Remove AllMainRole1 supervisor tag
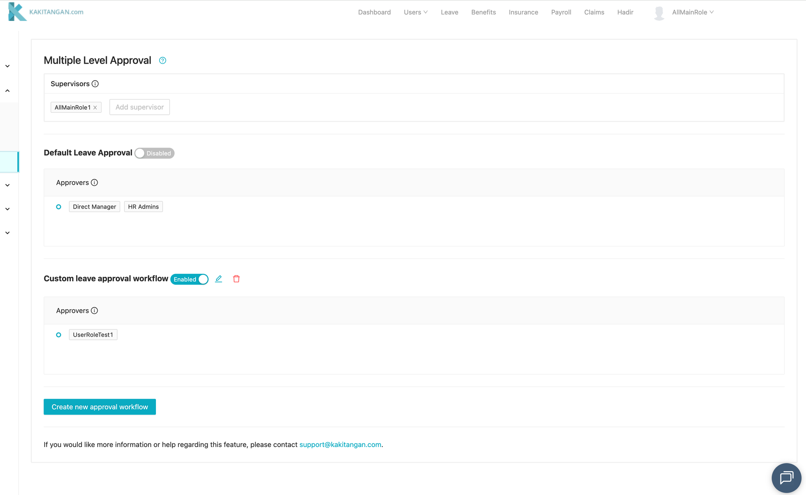The image size is (806, 495). (95, 108)
